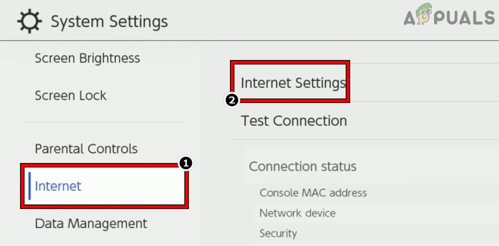499x246 pixels.
Task: Click the System Settings gear icon
Action: [30, 21]
